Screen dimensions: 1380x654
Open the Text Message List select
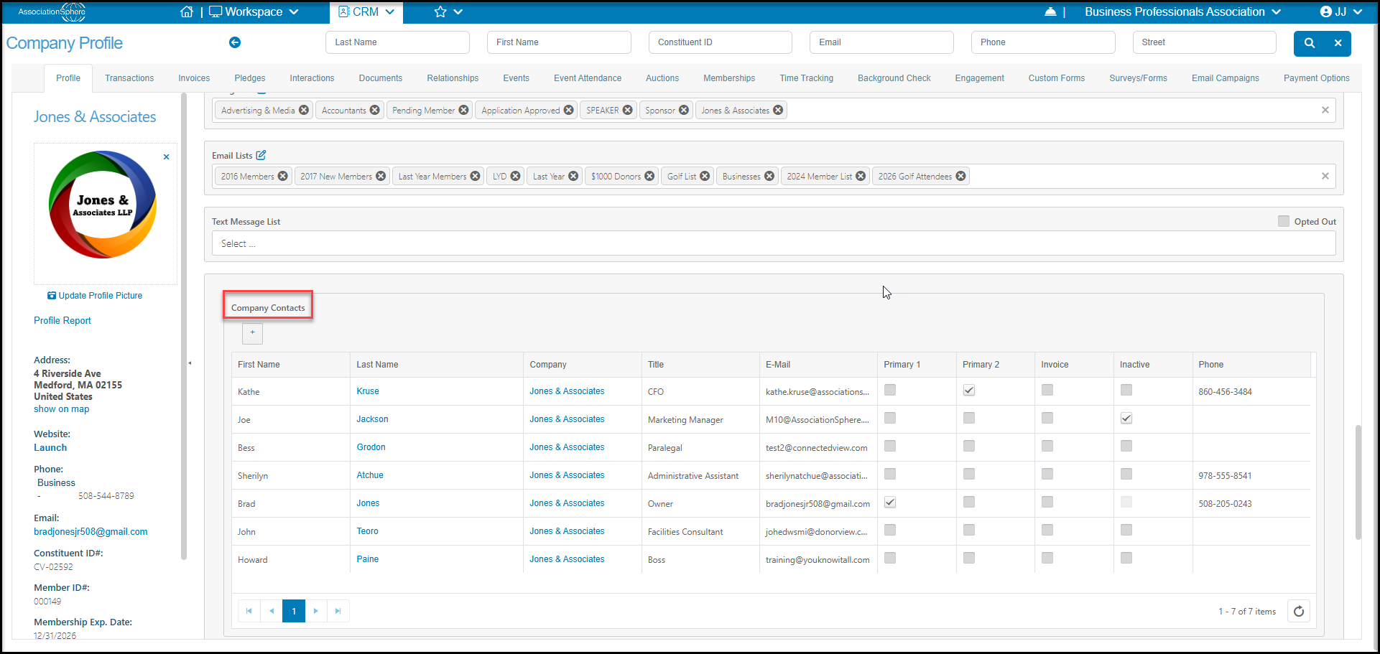[x=773, y=243]
